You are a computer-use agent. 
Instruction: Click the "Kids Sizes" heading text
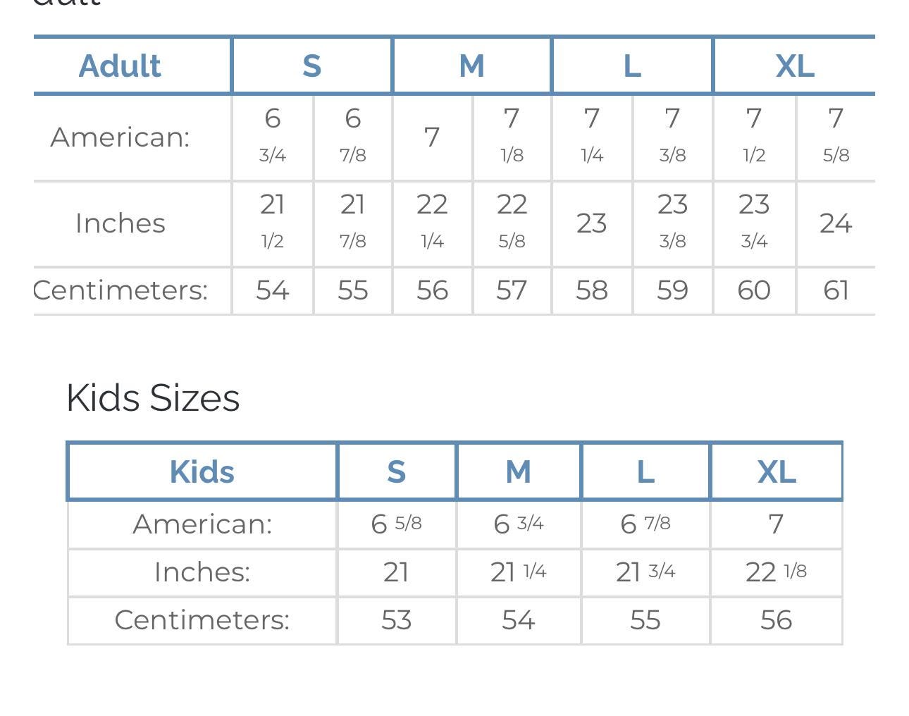[x=153, y=397]
